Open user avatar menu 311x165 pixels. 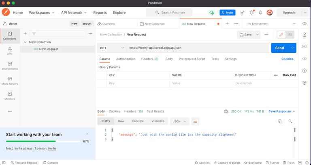270,13
